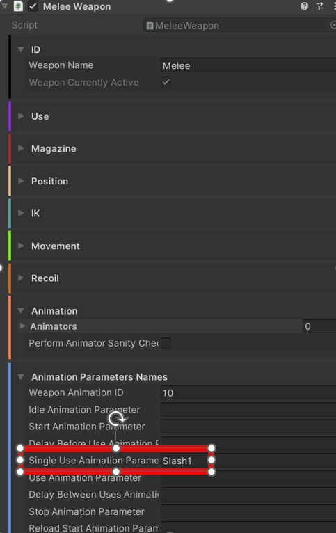
Task: Toggle the Weapon Currently Active checkbox
Action: [x=166, y=82]
